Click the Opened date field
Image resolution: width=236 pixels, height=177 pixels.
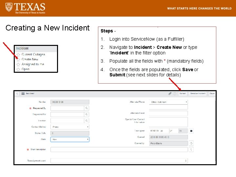point(168,137)
